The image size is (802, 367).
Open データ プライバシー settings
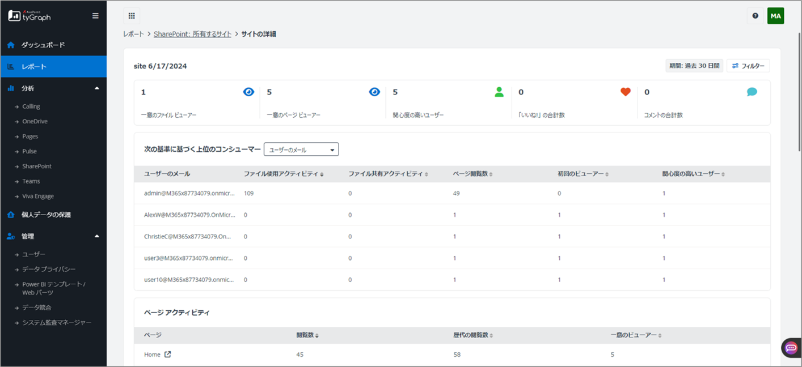point(49,270)
